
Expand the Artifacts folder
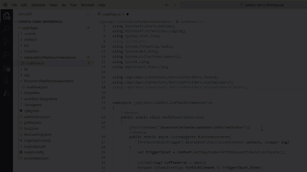coord(30,40)
